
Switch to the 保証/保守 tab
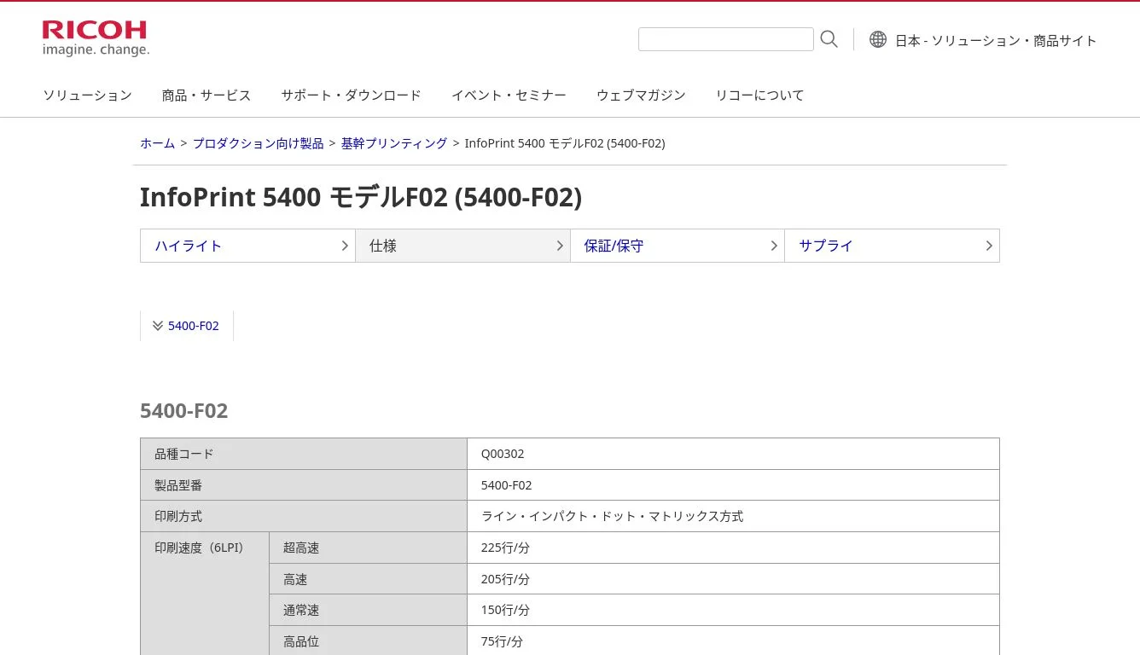[678, 246]
